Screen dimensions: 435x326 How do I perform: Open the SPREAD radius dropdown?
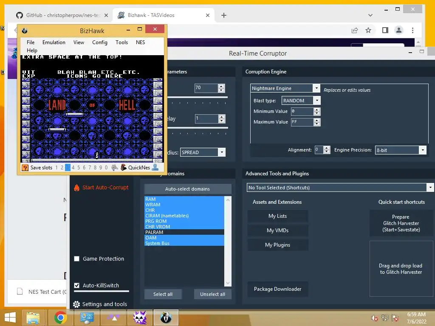pyautogui.click(x=222, y=152)
